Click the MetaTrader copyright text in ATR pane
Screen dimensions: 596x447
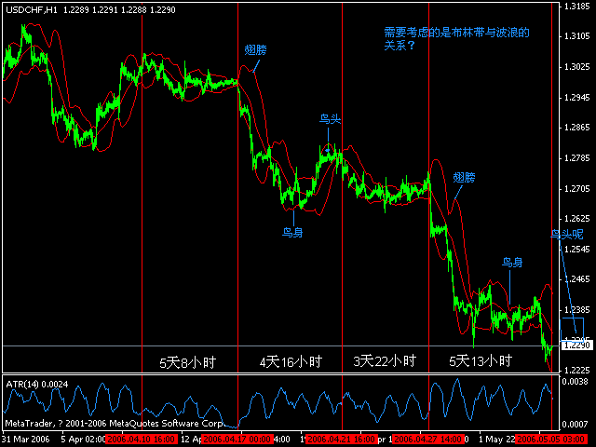point(114,423)
